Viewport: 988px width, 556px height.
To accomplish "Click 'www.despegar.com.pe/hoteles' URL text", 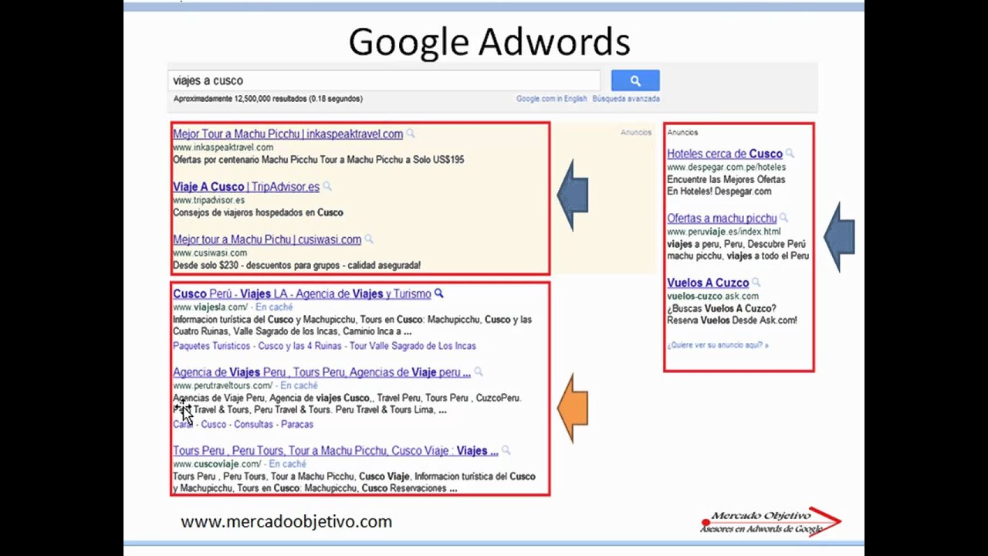I will coord(726,167).
